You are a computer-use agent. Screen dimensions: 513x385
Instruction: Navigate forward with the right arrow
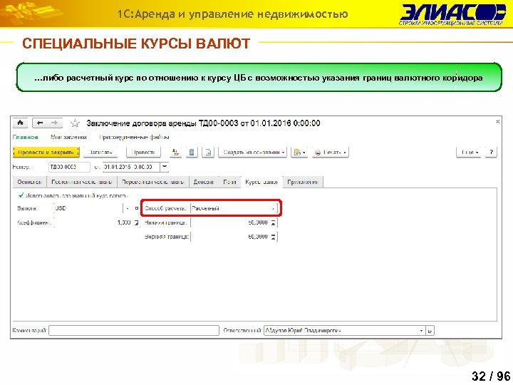(54, 123)
